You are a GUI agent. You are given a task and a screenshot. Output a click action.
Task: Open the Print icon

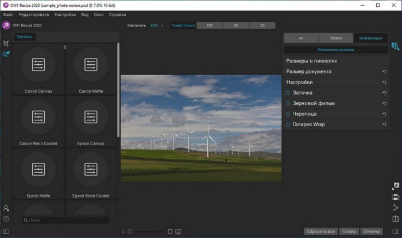coord(395,197)
